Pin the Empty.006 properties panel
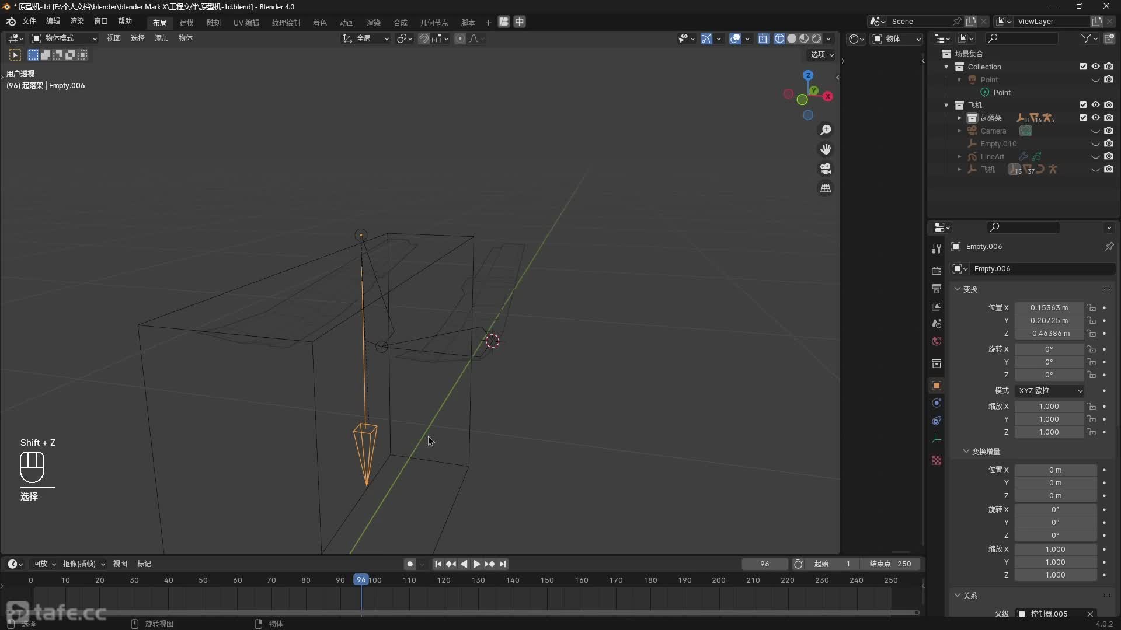Viewport: 1121px width, 630px height. 1109,247
